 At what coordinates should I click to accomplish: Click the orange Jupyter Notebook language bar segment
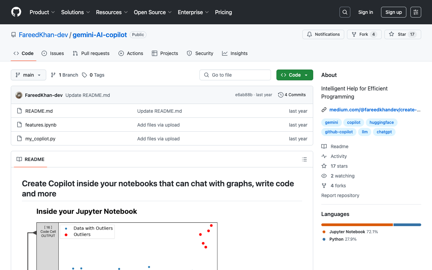point(357,225)
